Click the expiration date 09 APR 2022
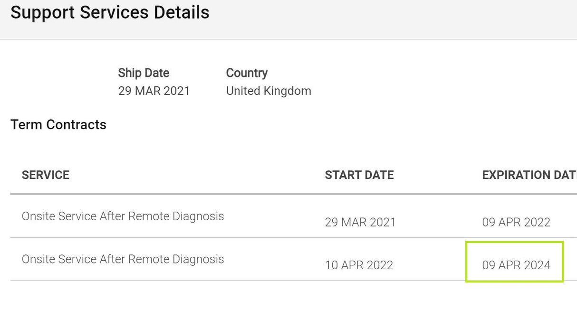Screen dimensions: 577x310 516,222
